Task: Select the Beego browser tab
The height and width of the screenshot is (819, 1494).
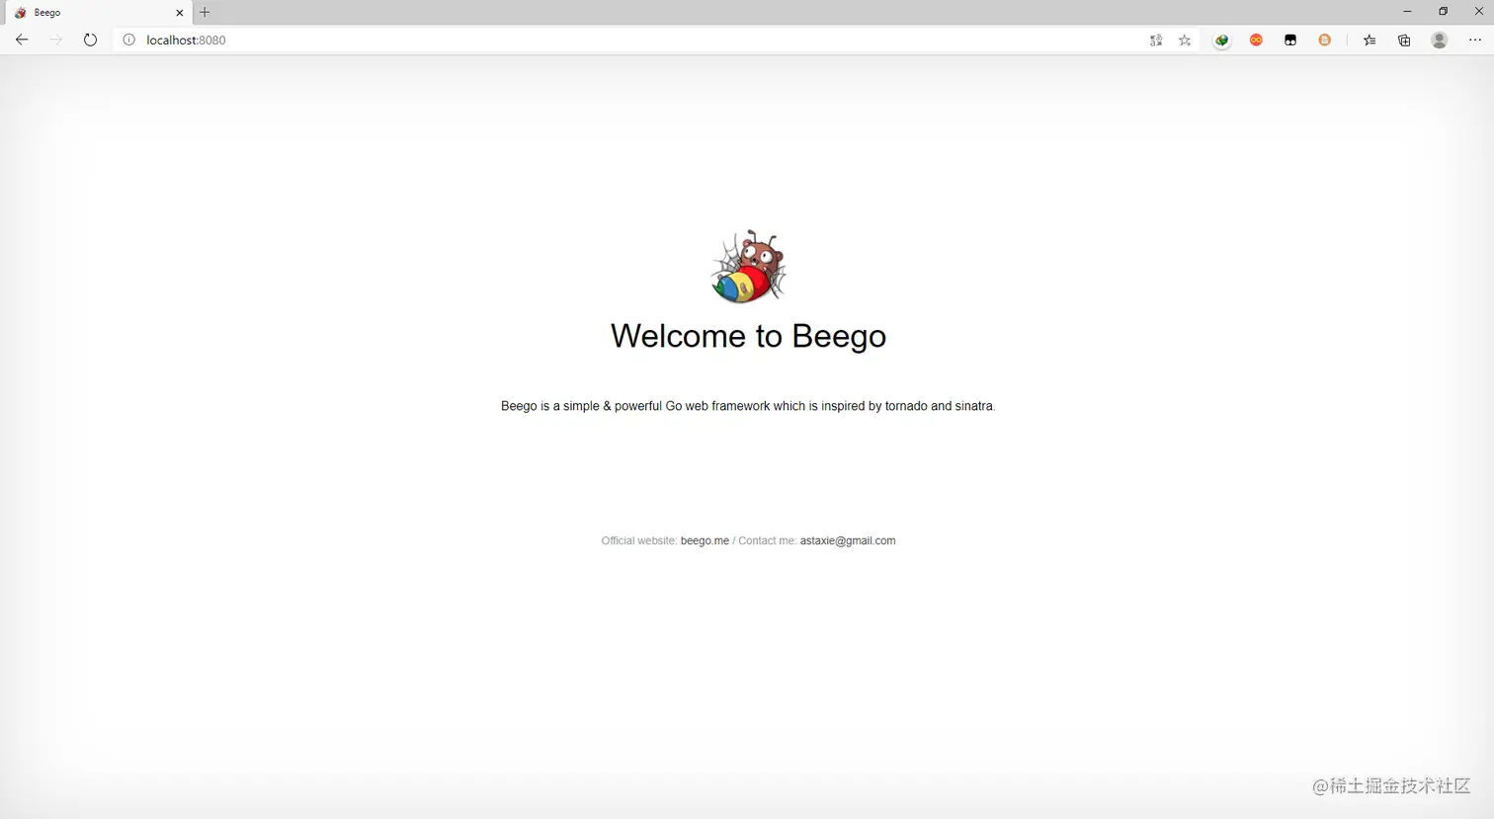Action: click(97, 13)
